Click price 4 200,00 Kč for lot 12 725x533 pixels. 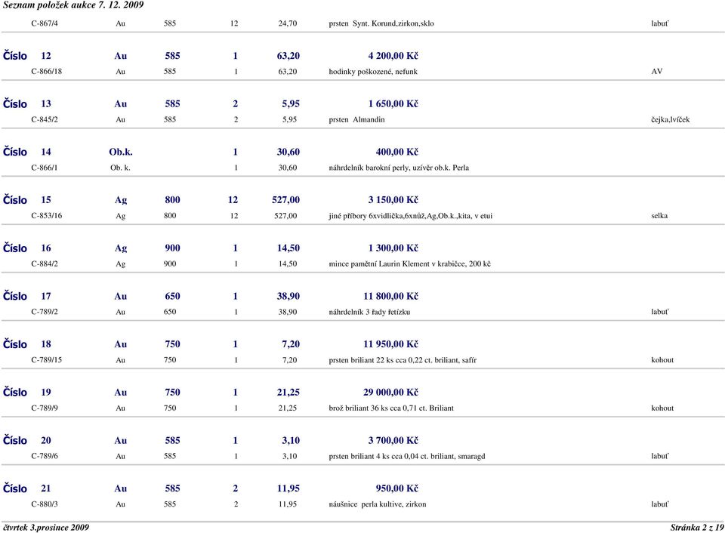(393, 56)
